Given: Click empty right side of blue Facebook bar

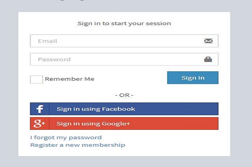Looking at the screenshot, I should tap(185, 109).
